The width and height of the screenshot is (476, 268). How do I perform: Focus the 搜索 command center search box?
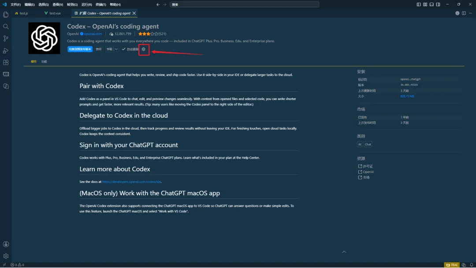244,4
